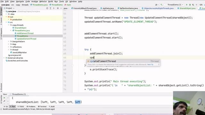
Task: Click Collapse All icon in Project panel header
Action: click(54, 8)
